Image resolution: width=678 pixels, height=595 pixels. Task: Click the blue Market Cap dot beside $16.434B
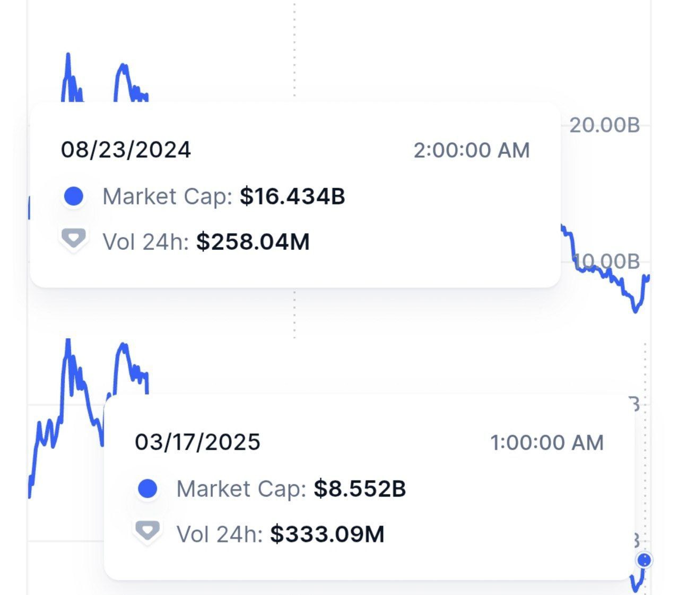pos(73,196)
